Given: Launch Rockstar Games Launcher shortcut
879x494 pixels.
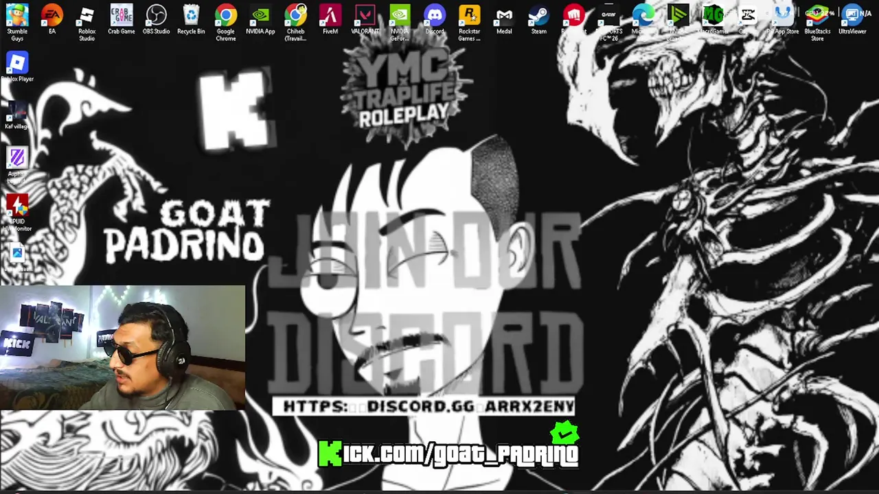Looking at the screenshot, I should pos(470,22).
